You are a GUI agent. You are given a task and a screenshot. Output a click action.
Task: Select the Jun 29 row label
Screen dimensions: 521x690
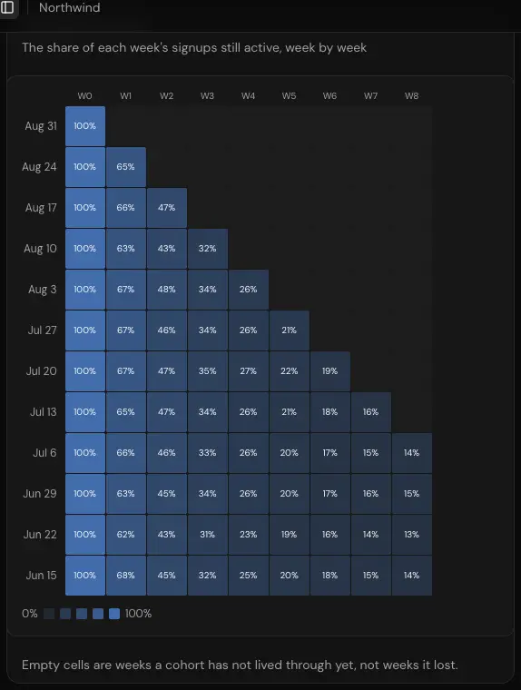point(40,494)
